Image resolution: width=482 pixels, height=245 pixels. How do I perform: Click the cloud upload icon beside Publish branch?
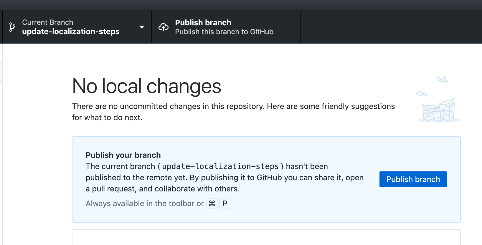(x=163, y=27)
